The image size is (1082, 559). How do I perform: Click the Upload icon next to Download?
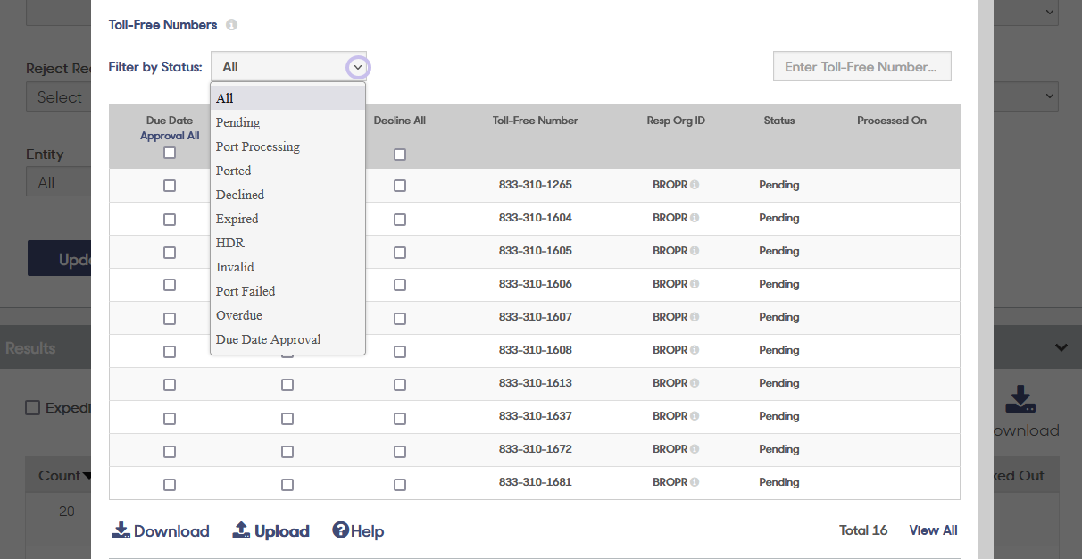241,530
